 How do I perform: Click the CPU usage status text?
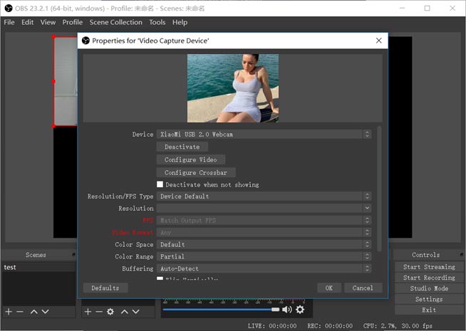(x=398, y=325)
